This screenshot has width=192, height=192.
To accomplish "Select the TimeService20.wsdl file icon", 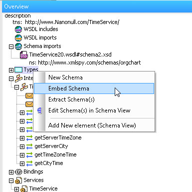I will point(24,55).
